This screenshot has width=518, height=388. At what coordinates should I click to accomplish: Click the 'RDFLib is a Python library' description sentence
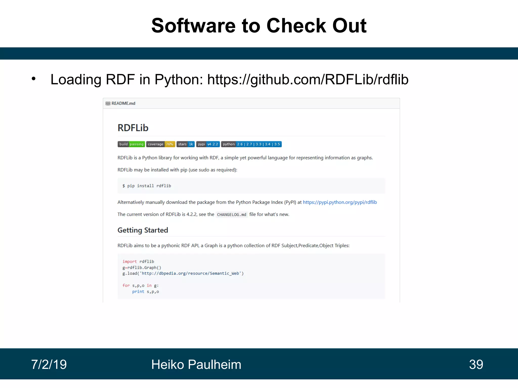tap(245, 158)
